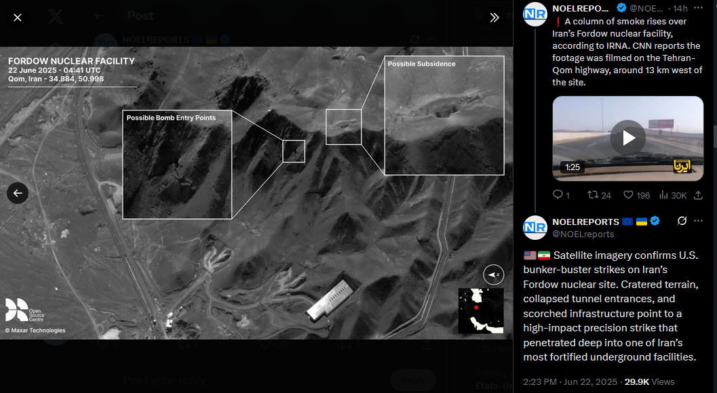
Task: Click the Satellite imagery confirms post text
Action: tap(611, 306)
